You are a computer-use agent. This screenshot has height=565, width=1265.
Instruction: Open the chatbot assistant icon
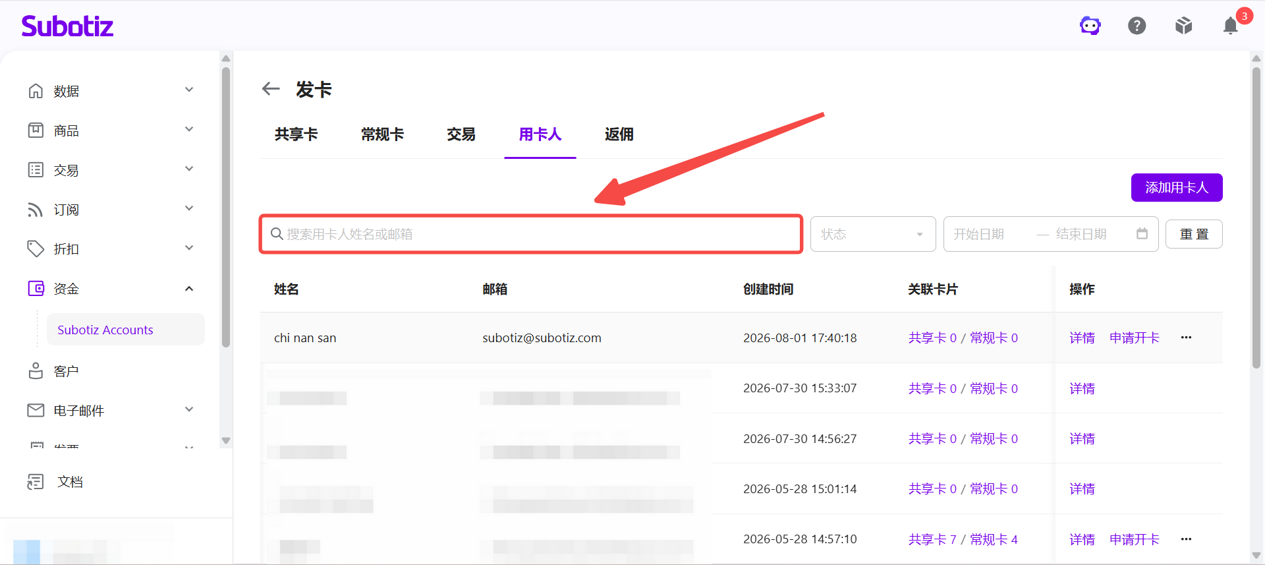click(x=1090, y=26)
